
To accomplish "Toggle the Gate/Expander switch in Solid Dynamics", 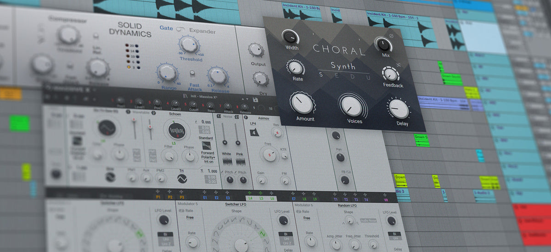I will [x=181, y=29].
